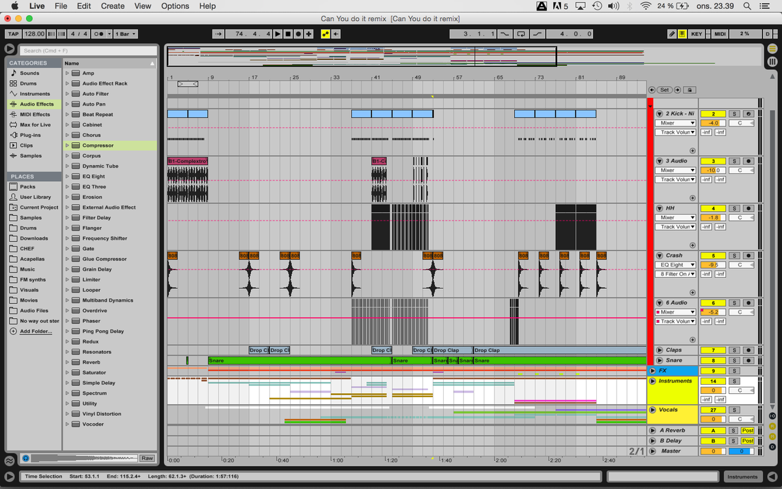Expand the Auto Filter device entry
Image resolution: width=782 pixels, height=489 pixels.
tap(67, 94)
